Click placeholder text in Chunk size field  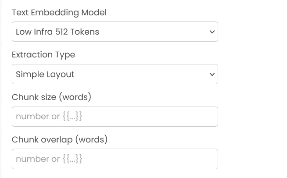pos(49,117)
